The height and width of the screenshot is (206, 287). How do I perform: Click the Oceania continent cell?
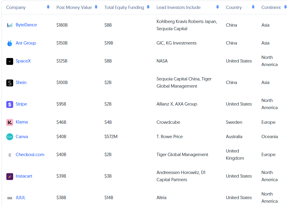(x=270, y=137)
